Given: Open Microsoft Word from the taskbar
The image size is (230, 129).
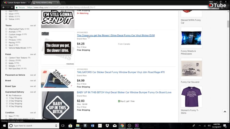Looking at the screenshot, I should pyautogui.click(x=92, y=126).
